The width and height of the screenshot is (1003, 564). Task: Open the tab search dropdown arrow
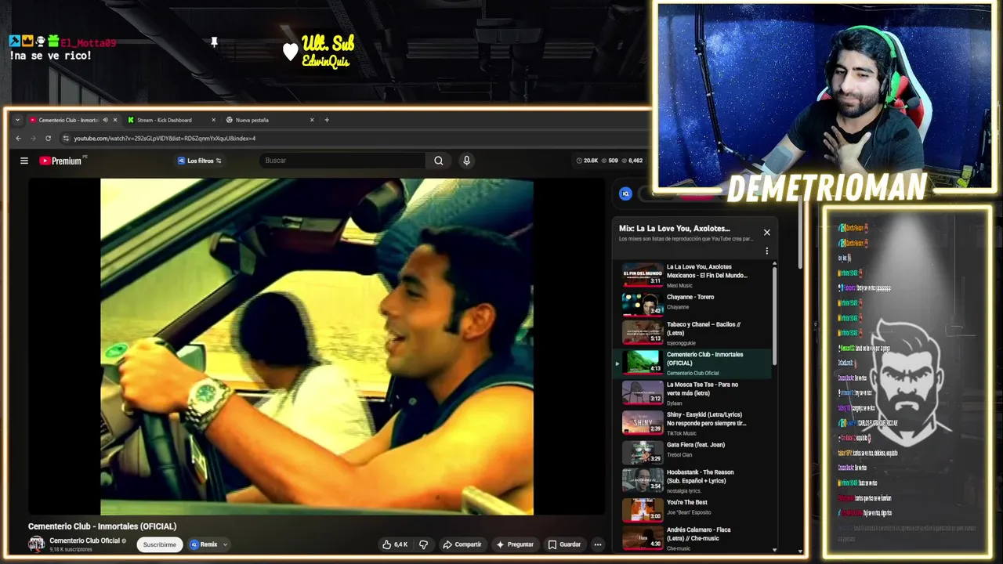[x=17, y=120]
